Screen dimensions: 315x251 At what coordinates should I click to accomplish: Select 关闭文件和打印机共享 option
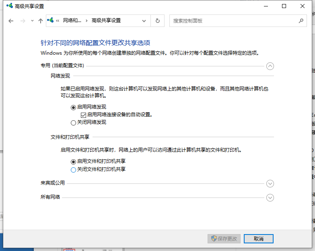[73, 170]
